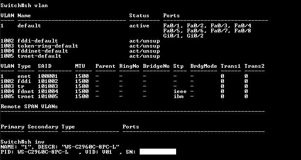Click the 'Switch#sh vlan' command line
This screenshot has height=160, width=301.
(24, 5)
